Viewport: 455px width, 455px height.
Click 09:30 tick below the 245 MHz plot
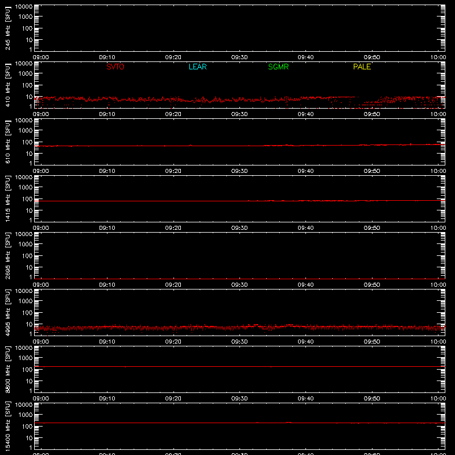point(239,57)
